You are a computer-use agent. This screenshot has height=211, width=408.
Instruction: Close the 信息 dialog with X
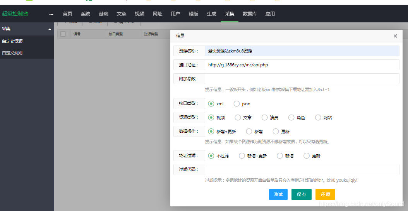[395, 36]
